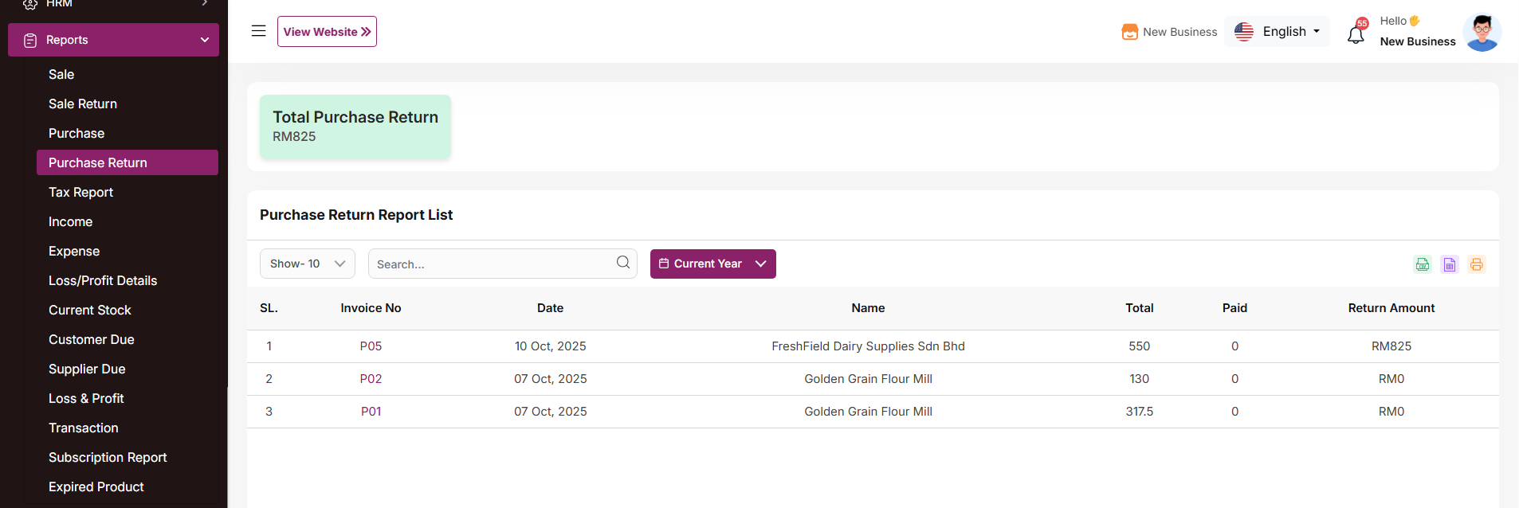Open Tax Report in the sidebar
Screen dimensions: 1519x508
(80, 192)
